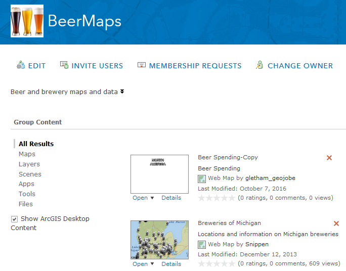Rate Beer Spending-Copy using the stars

[217, 198]
